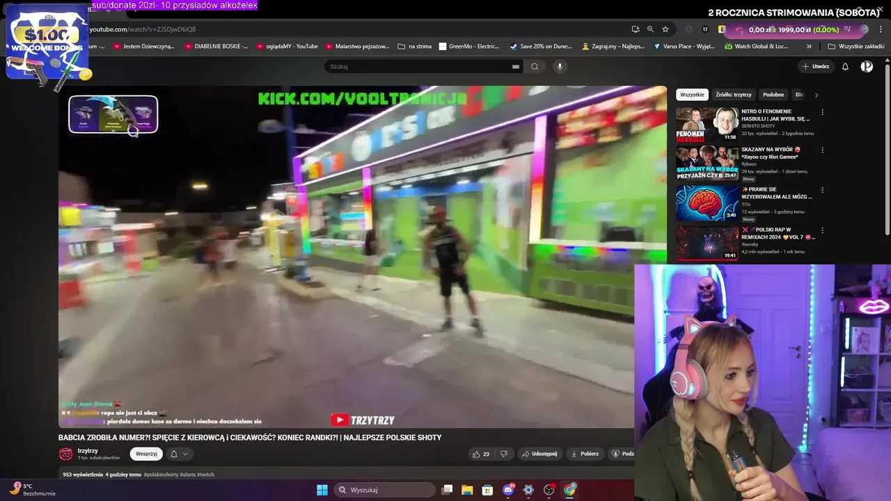Screen dimensions: 891x501
Task: Open 'DIABELNIE BOSKIE' bookmark
Action: point(216,47)
